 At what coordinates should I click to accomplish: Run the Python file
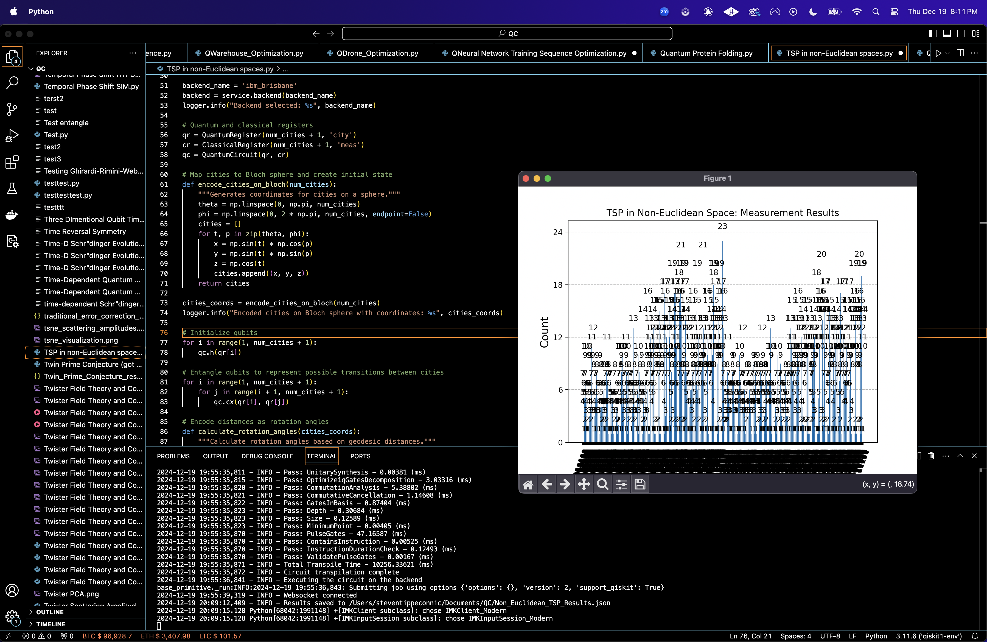(938, 53)
